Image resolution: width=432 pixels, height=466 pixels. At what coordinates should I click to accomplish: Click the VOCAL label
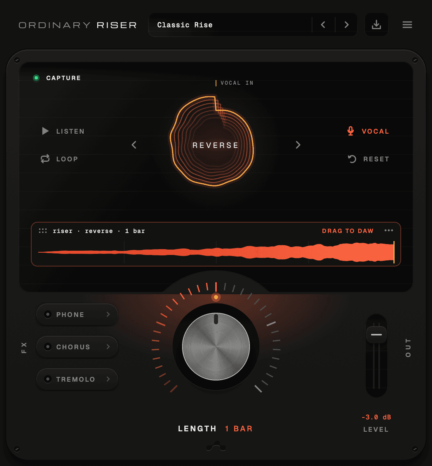(x=375, y=131)
